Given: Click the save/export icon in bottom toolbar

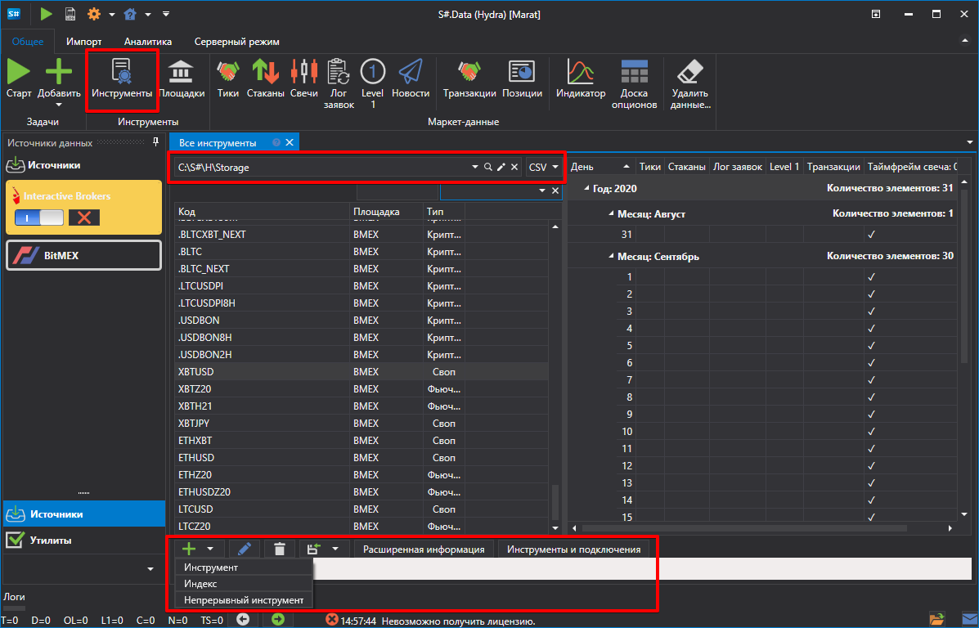Looking at the screenshot, I should 313,549.
